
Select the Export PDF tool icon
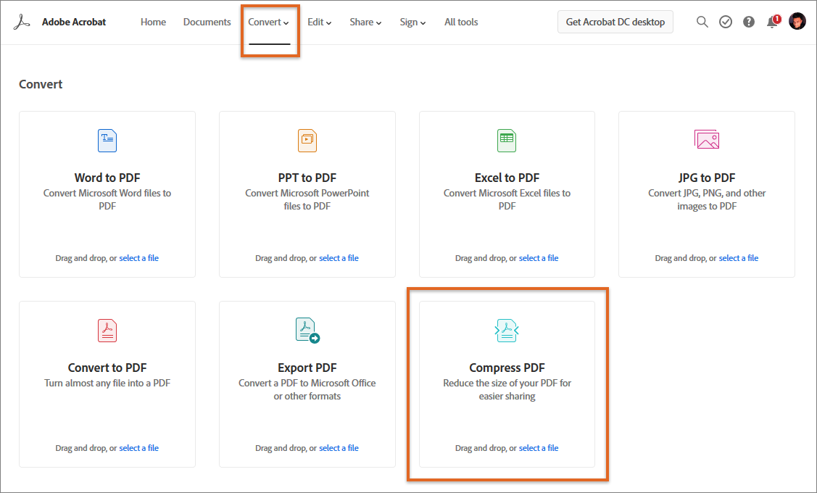[307, 330]
